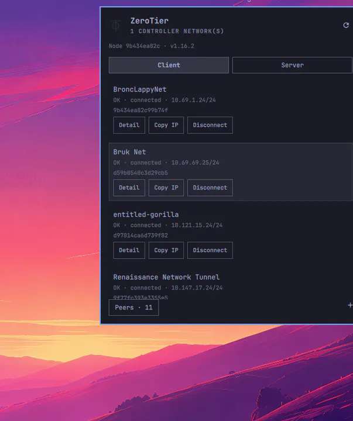Copy IP of BroncLappyNet
This screenshot has width=353, height=421.
pyautogui.click(x=166, y=125)
